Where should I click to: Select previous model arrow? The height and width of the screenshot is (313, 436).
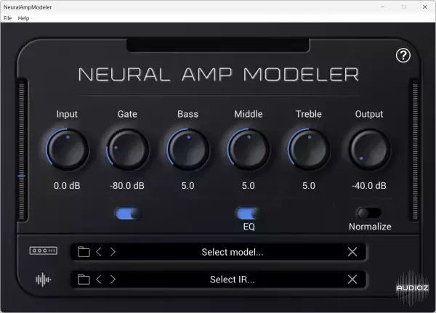pos(99,252)
